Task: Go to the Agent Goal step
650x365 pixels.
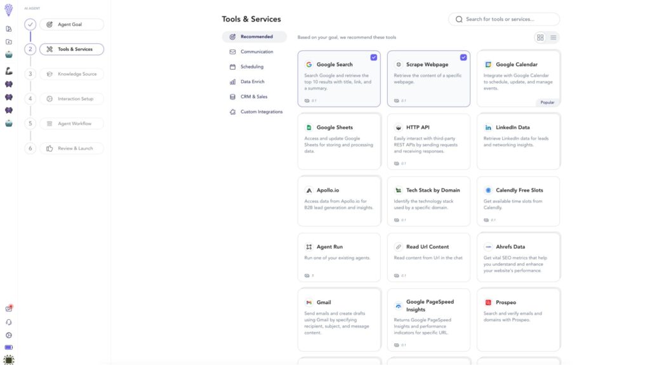Action: click(x=72, y=25)
